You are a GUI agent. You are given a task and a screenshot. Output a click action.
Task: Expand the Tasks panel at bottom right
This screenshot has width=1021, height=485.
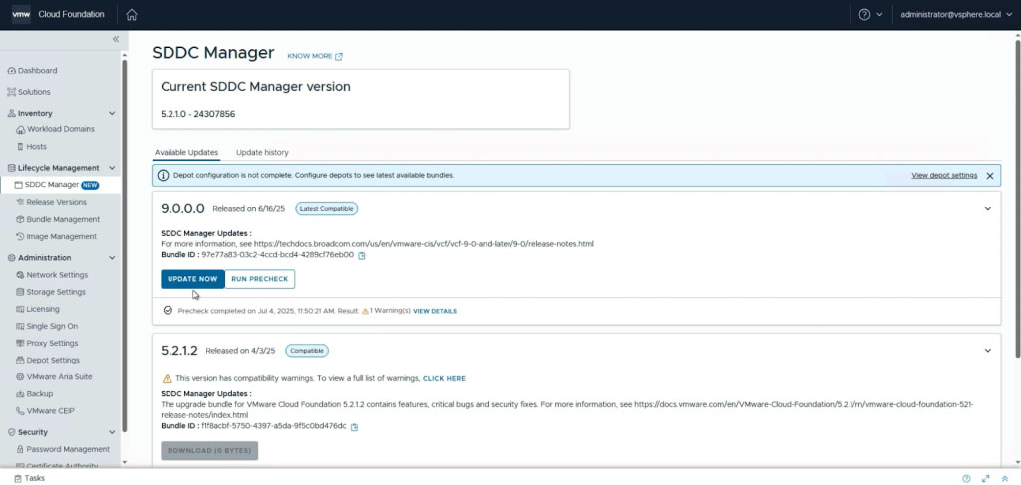pyautogui.click(x=985, y=478)
